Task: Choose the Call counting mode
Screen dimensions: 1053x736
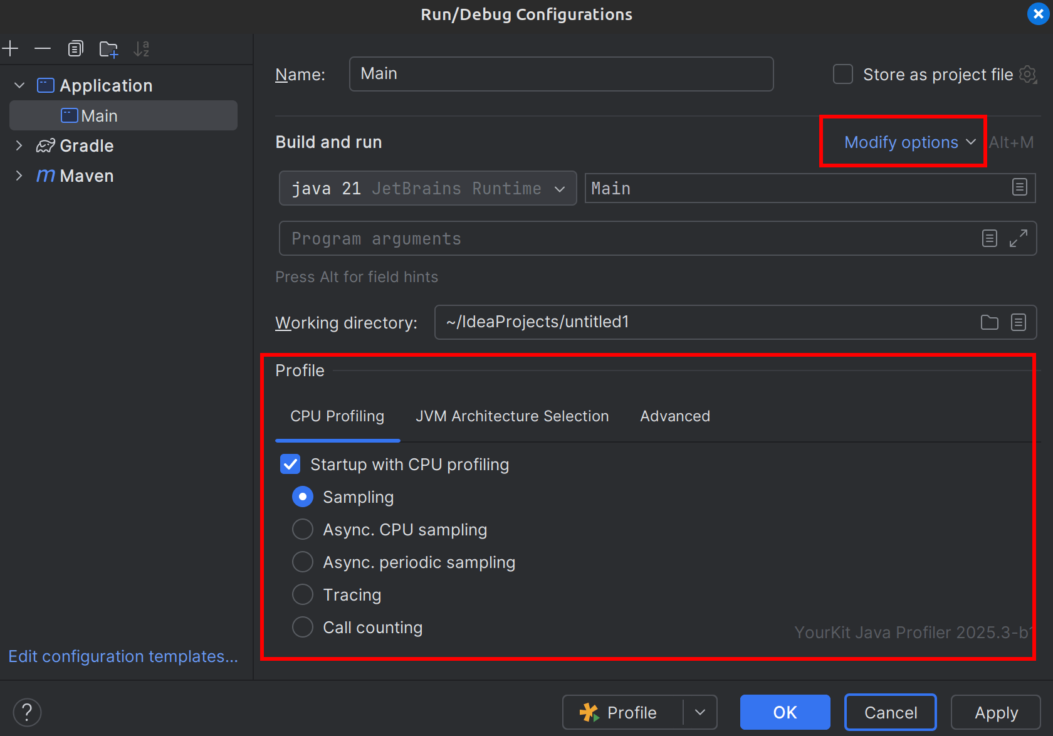Action: (303, 627)
